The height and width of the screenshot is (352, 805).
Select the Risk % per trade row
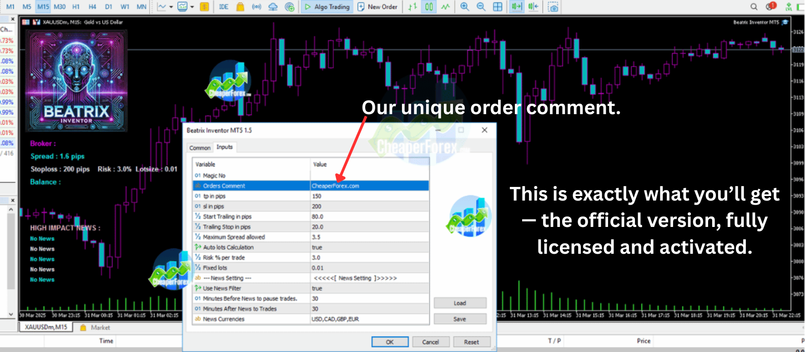[311, 257]
